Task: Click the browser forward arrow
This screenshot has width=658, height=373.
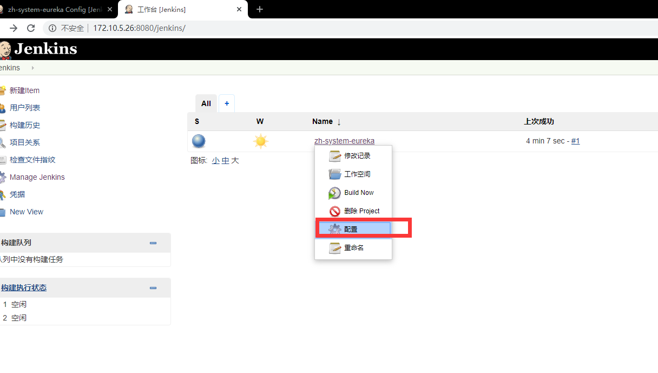Action: tap(14, 28)
